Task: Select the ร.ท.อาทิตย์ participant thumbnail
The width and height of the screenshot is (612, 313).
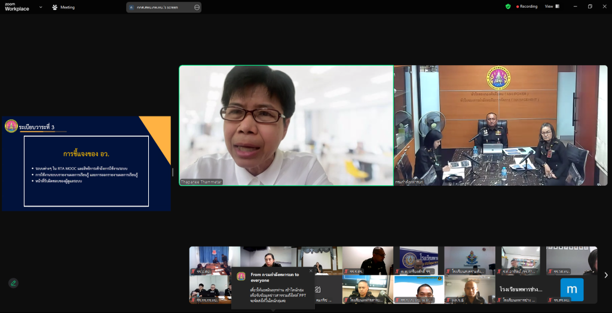Action: tap(521, 260)
